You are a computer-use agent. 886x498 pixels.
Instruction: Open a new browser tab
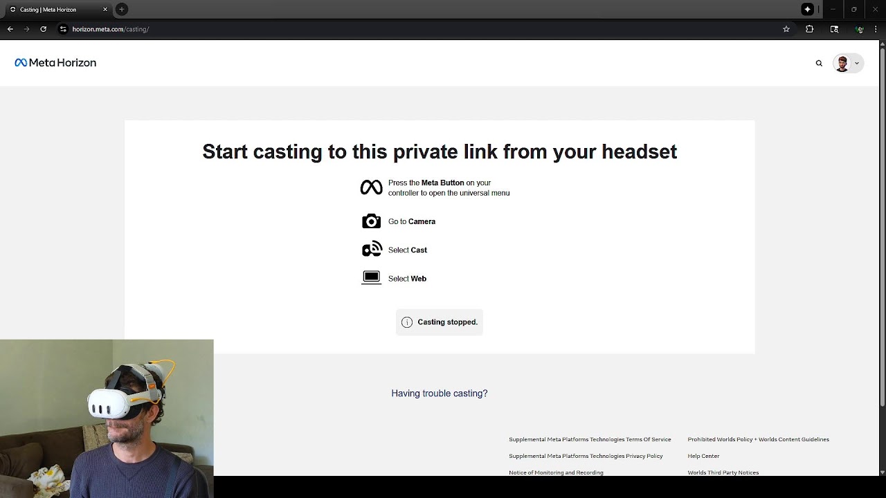pyautogui.click(x=122, y=9)
